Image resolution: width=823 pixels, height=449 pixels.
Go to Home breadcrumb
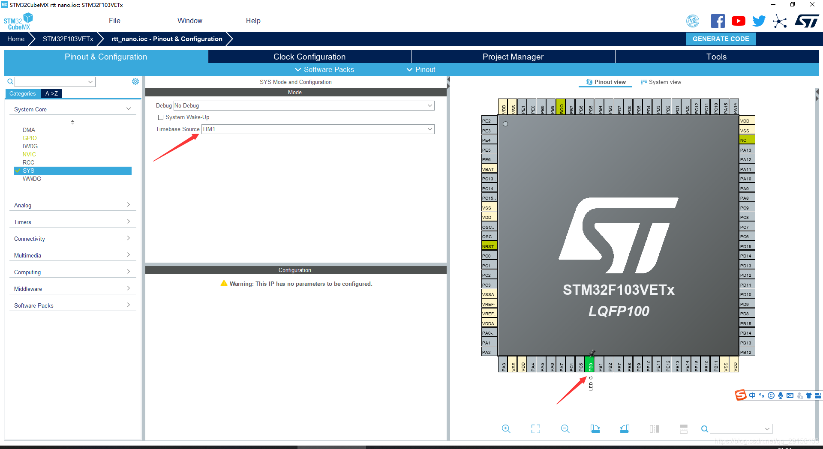(16, 39)
